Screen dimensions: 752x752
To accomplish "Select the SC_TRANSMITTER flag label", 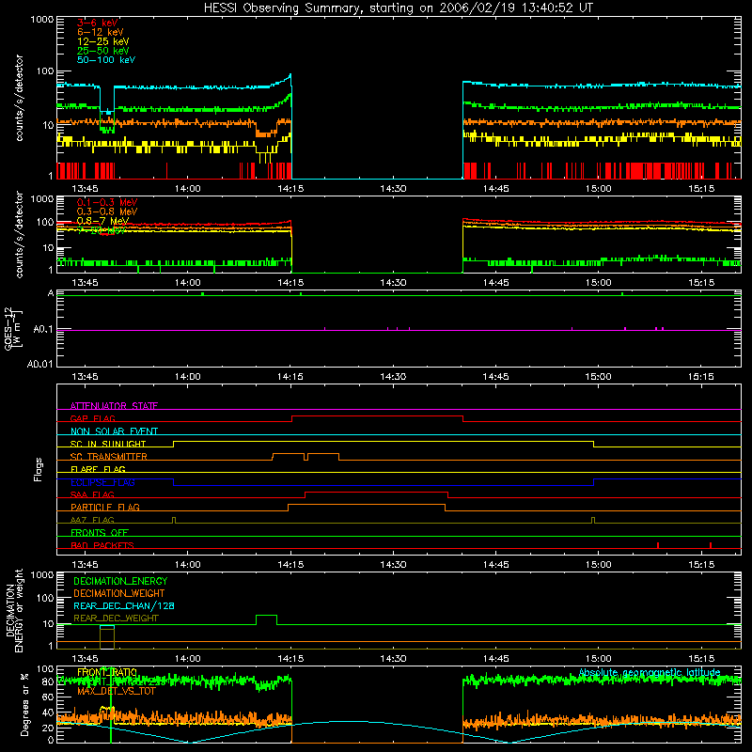I will pyautogui.click(x=108, y=456).
